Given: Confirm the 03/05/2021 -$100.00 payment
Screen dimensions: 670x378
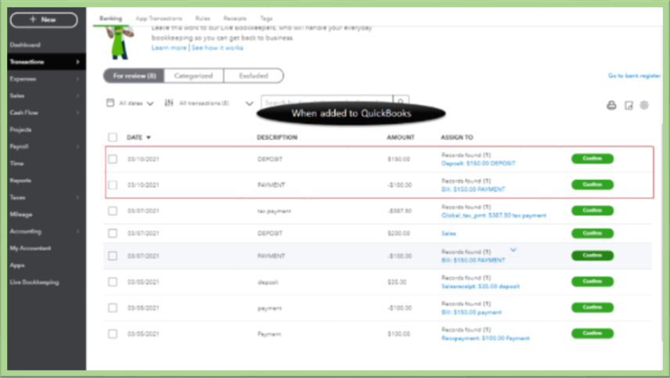Looking at the screenshot, I should click(x=593, y=308).
